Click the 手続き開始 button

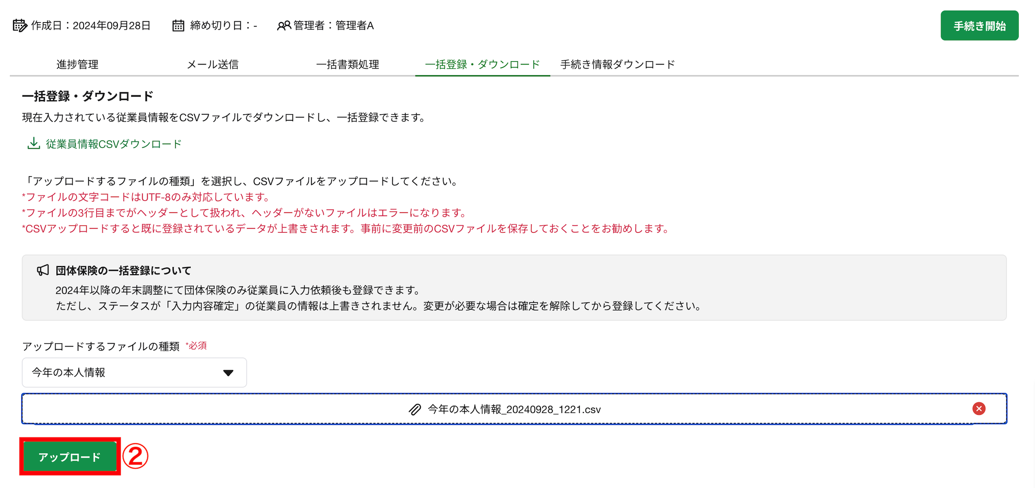tap(979, 26)
